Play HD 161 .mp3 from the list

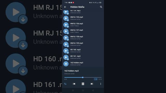pos(66,57)
